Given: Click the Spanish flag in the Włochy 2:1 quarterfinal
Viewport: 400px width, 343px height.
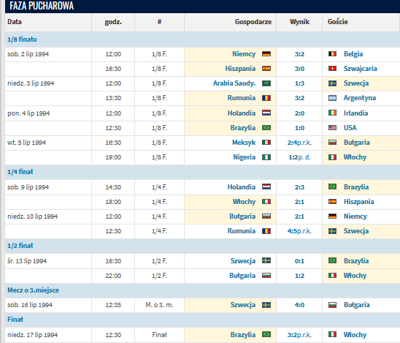Looking at the screenshot, I should pyautogui.click(x=332, y=202).
